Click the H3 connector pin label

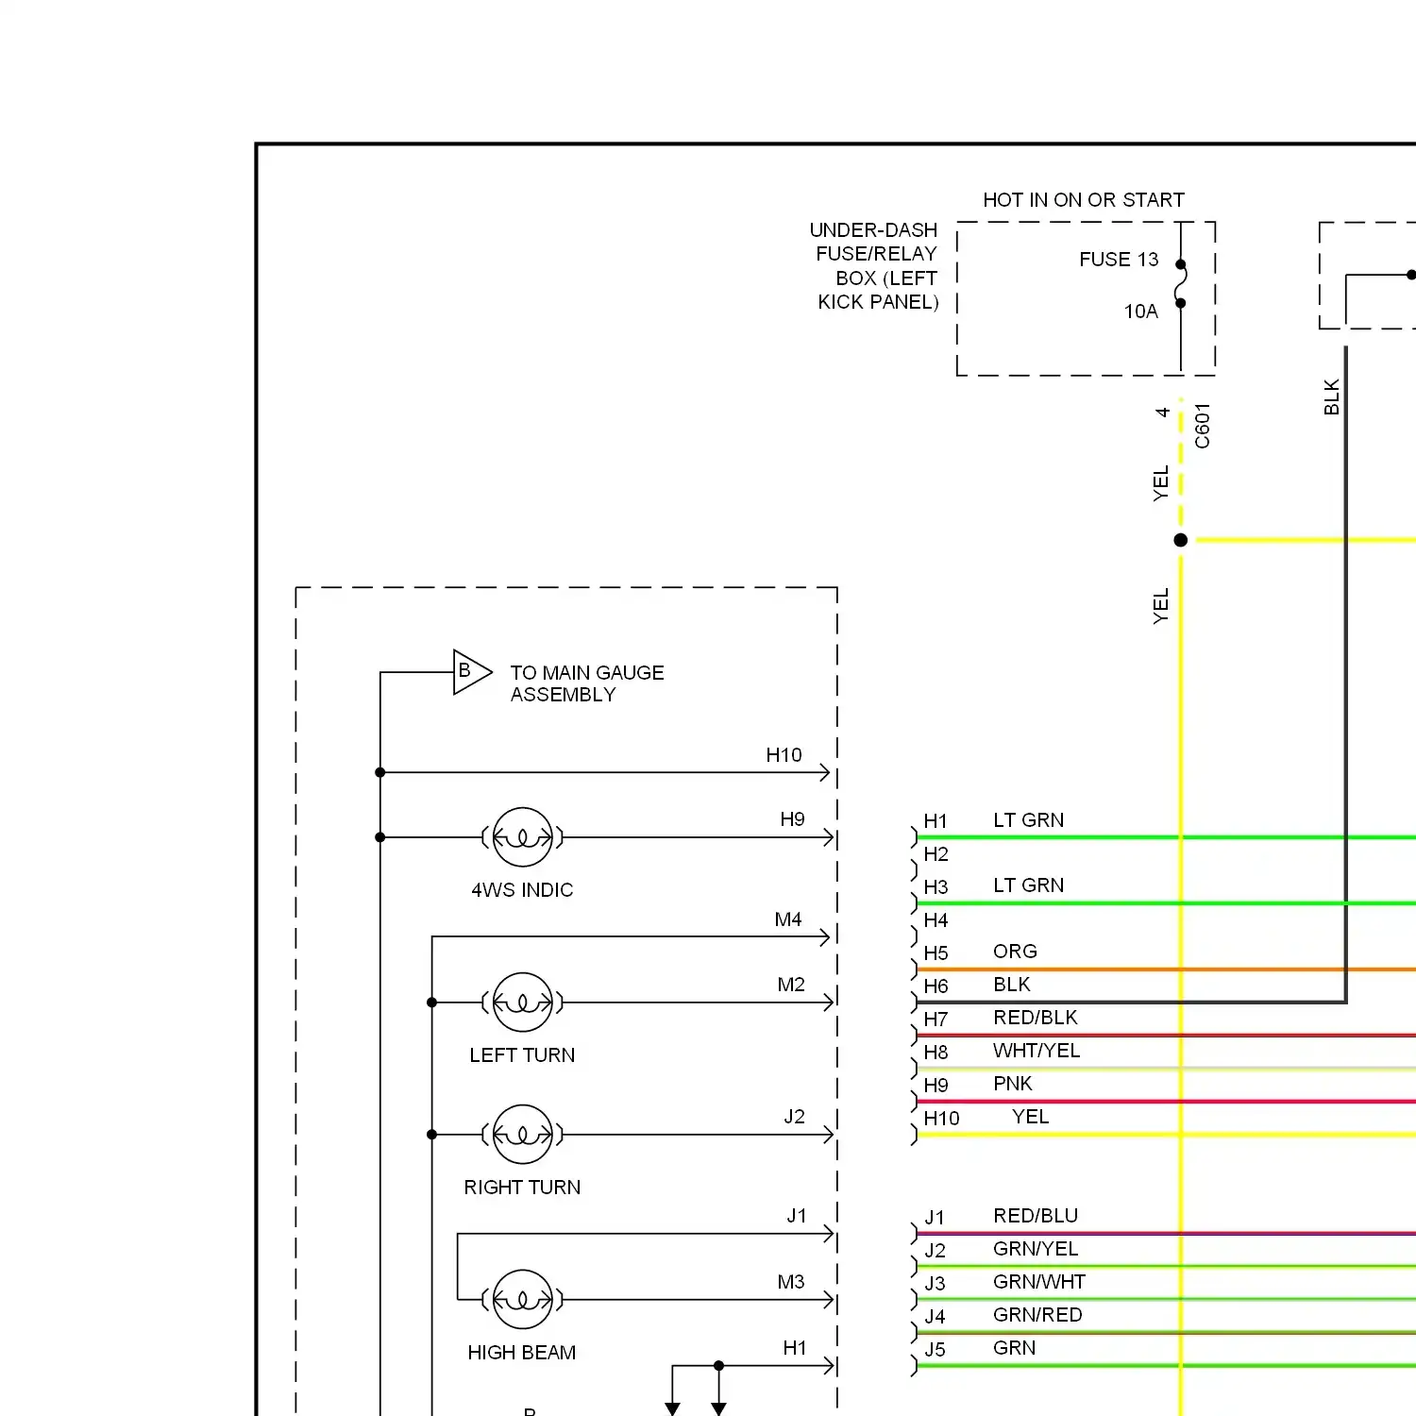pyautogui.click(x=936, y=887)
